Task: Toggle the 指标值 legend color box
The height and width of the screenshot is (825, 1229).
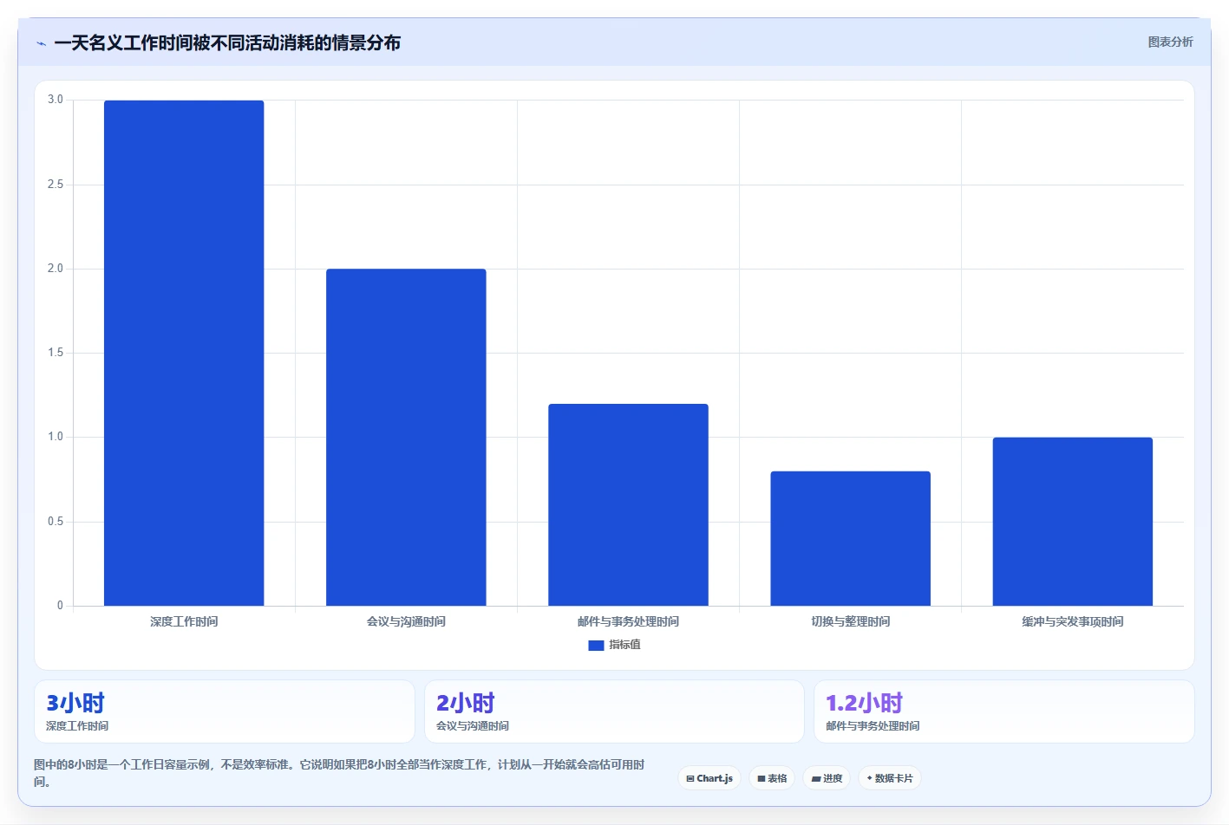Action: tap(596, 646)
